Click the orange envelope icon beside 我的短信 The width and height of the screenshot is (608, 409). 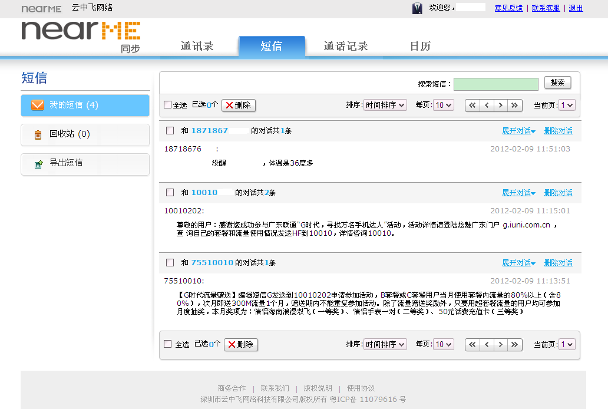point(38,105)
